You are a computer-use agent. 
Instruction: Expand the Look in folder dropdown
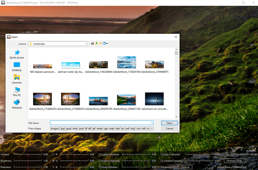click(86, 44)
